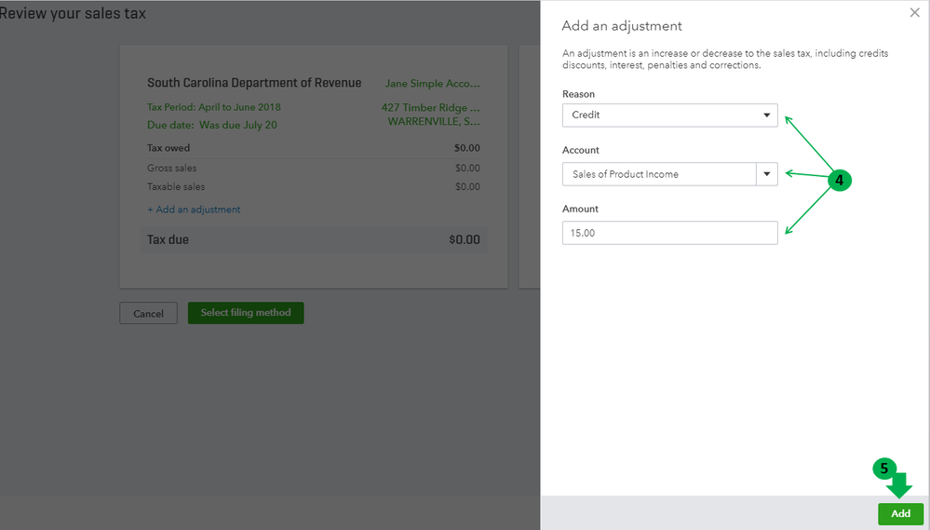This screenshot has width=930, height=530.
Task: Select the Tax owed row
Action: click(314, 148)
